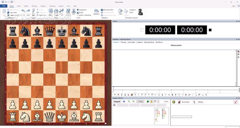This screenshot has width=240, height=128.
Task: Open the Database window
Action: [97, 12]
